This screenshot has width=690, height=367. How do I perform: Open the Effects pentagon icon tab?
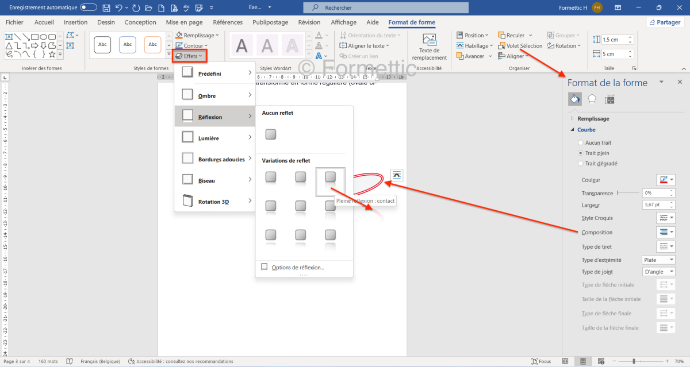pyautogui.click(x=592, y=99)
